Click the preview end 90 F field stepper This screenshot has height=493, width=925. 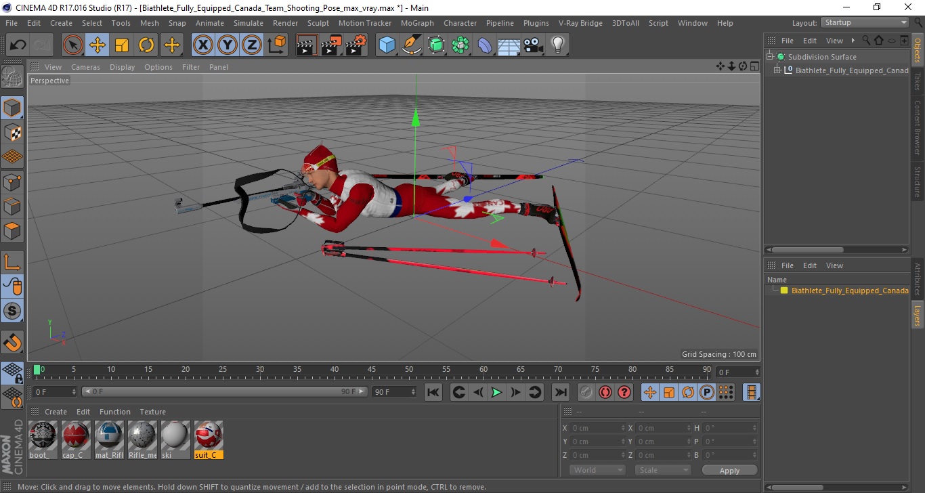(x=413, y=391)
